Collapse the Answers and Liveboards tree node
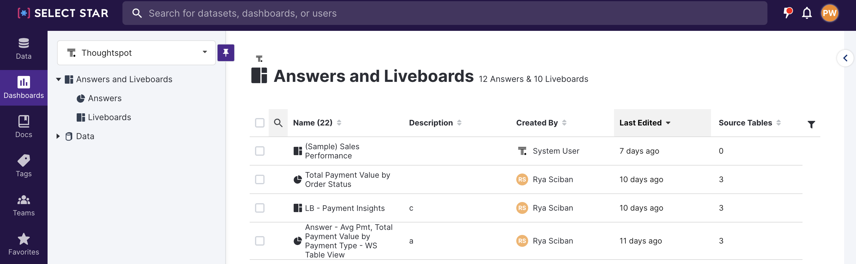Viewport: 856px width, 264px height. click(x=59, y=79)
